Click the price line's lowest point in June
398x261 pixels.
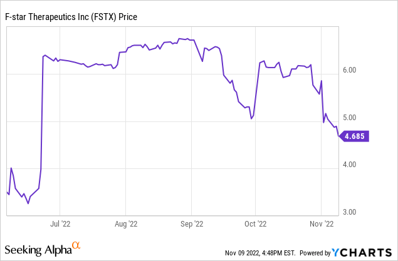coord(28,203)
